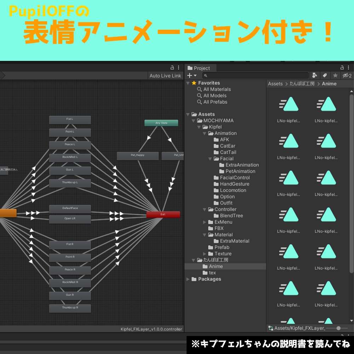Select the Any State node in the animator
The width and height of the screenshot is (354, 354).
[161, 123]
